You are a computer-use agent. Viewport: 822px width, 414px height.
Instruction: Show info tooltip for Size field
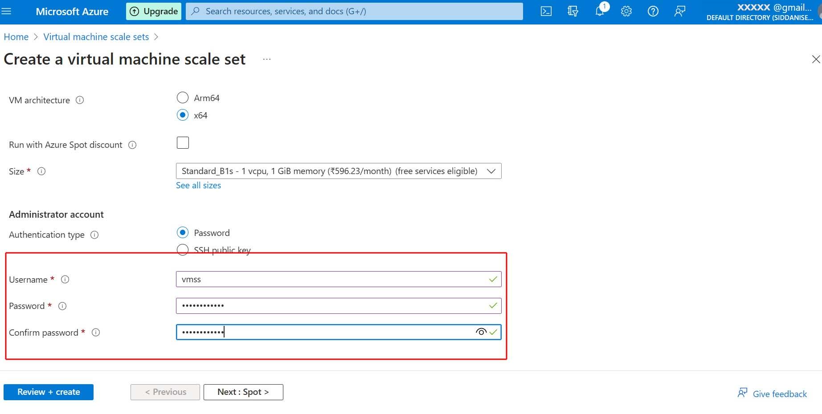point(41,171)
